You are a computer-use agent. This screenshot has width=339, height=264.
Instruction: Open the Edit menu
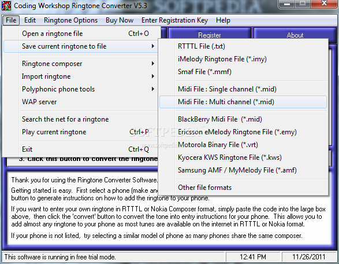pos(30,20)
